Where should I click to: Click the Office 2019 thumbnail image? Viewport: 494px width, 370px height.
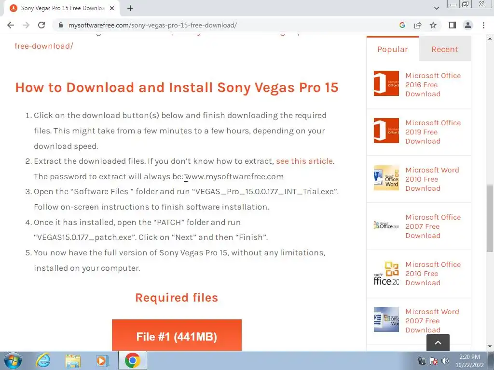pos(386,131)
